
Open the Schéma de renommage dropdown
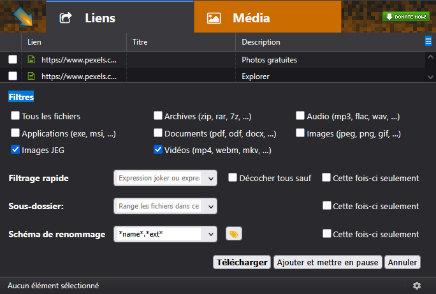[x=211, y=234]
